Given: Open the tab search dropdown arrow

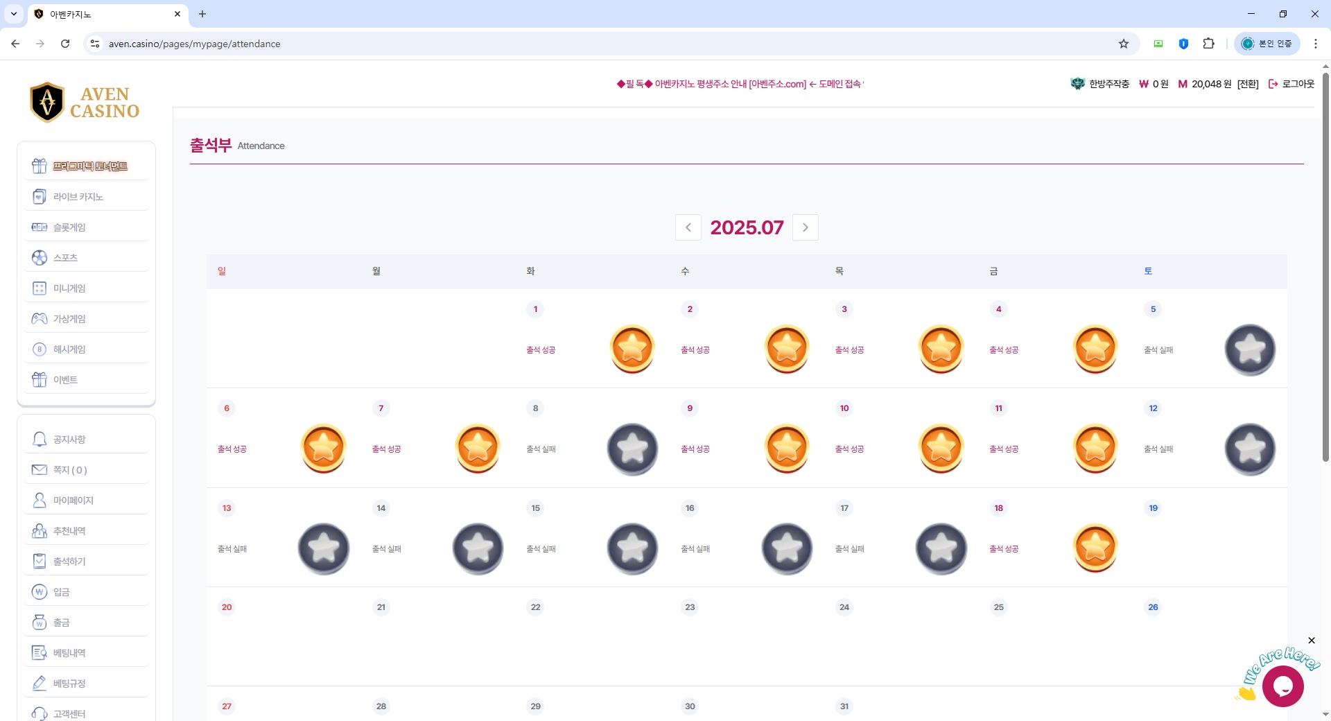Looking at the screenshot, I should coord(14,14).
